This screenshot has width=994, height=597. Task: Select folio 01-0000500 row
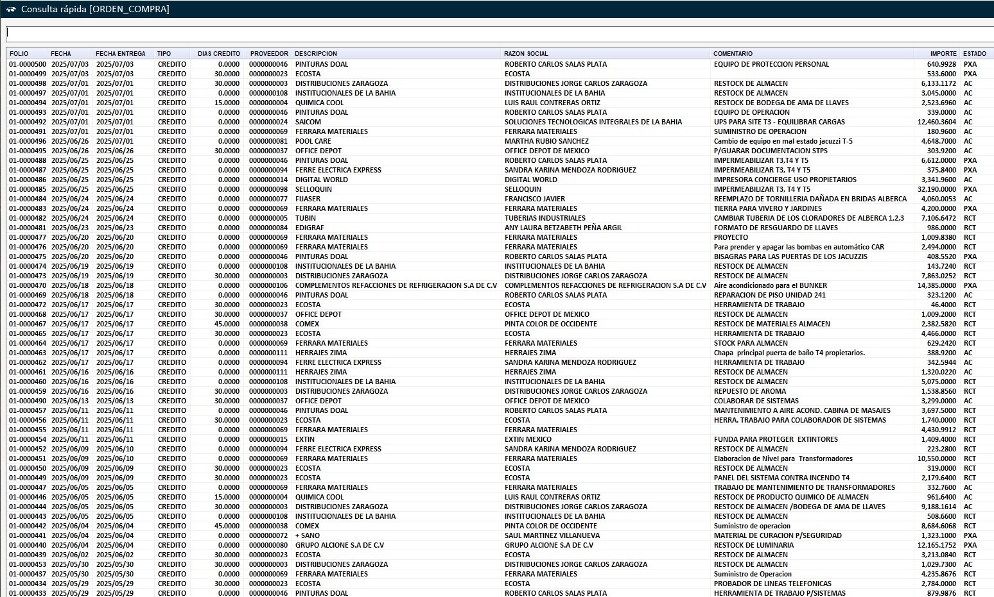coord(500,64)
